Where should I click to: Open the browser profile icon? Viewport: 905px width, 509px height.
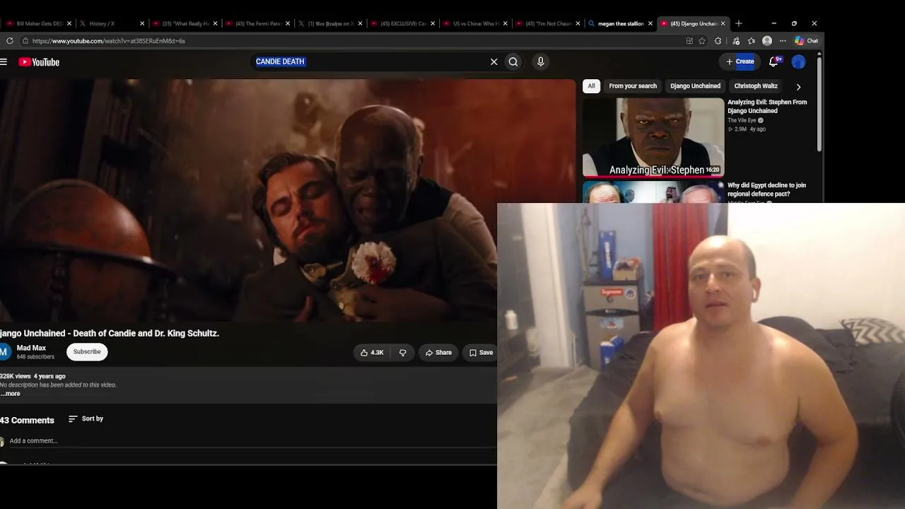coord(767,41)
